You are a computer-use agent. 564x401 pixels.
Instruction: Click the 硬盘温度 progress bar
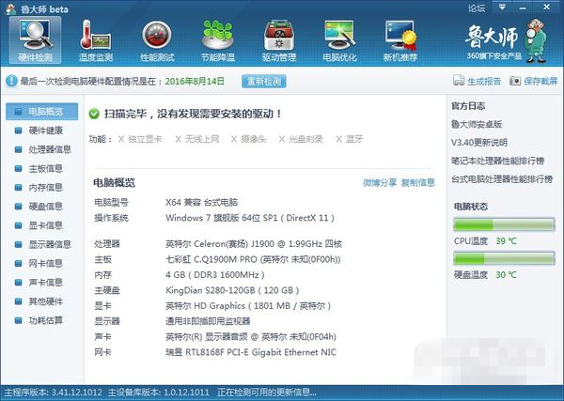click(x=504, y=258)
